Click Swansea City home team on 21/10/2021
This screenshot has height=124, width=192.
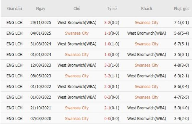(77, 108)
